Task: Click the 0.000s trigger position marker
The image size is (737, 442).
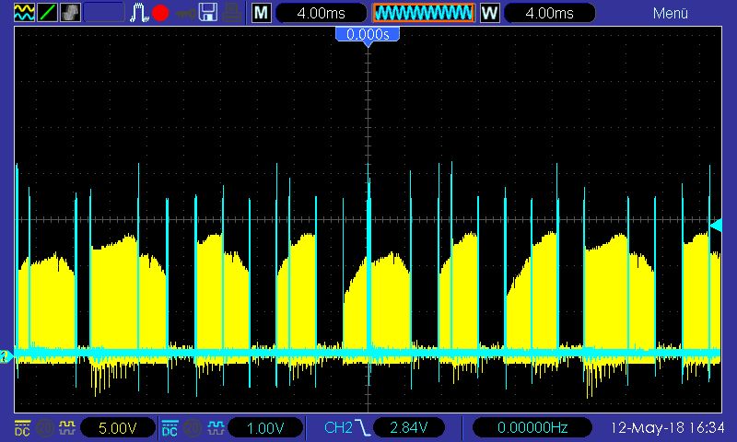Action: click(x=368, y=34)
